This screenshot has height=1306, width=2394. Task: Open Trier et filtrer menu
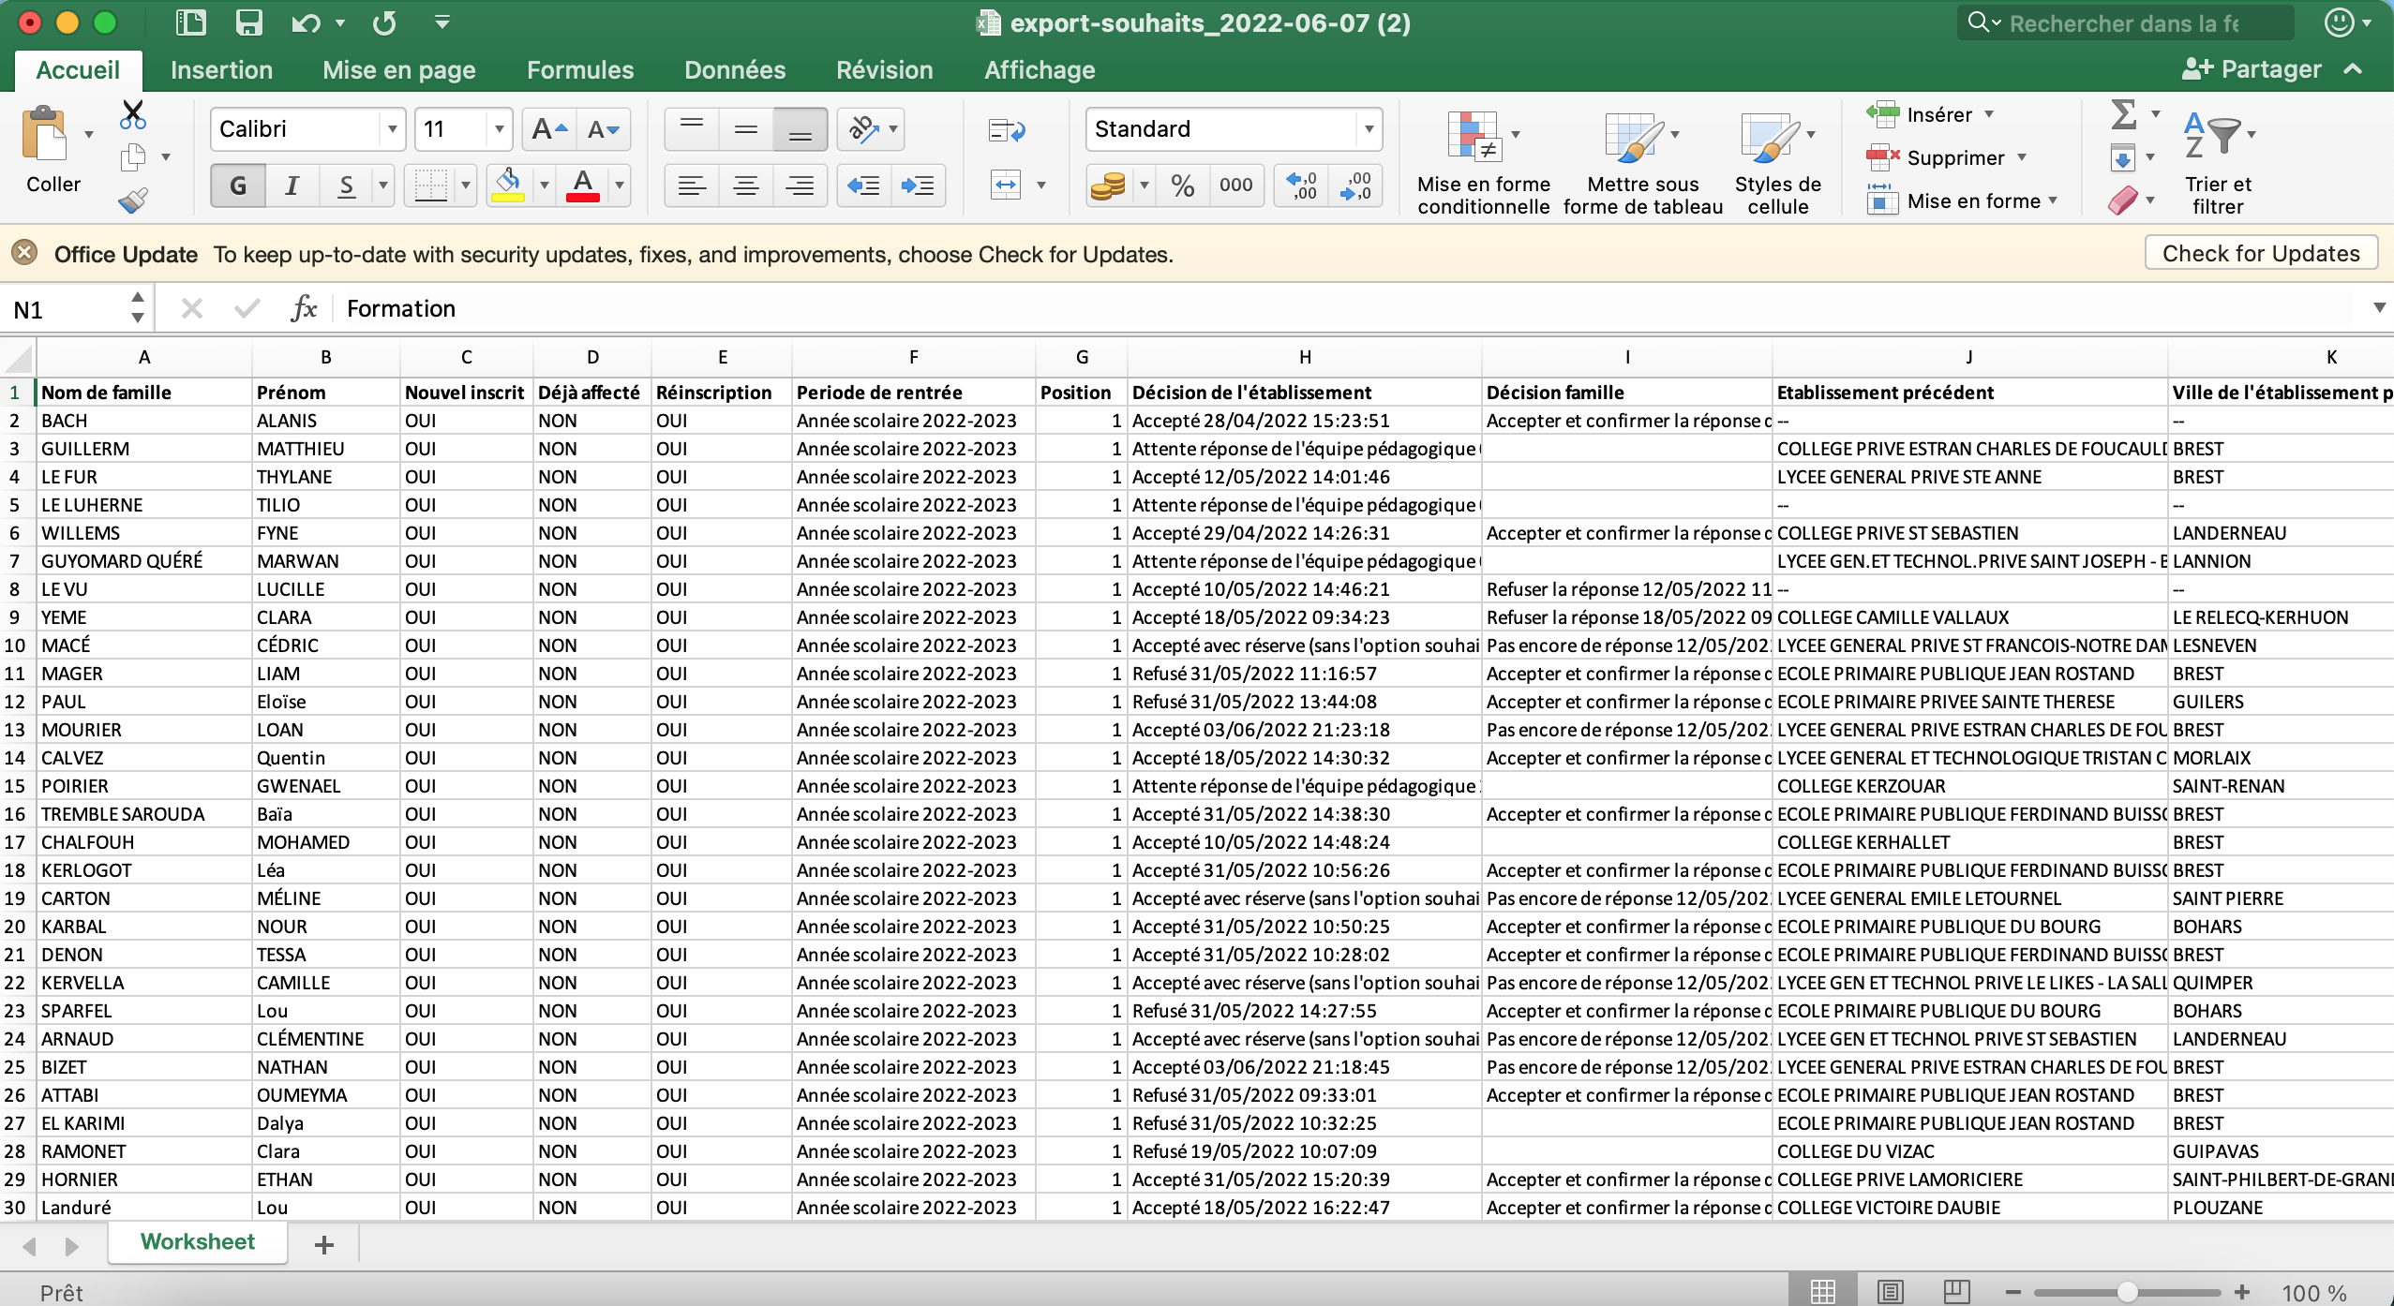pyautogui.click(x=2218, y=164)
